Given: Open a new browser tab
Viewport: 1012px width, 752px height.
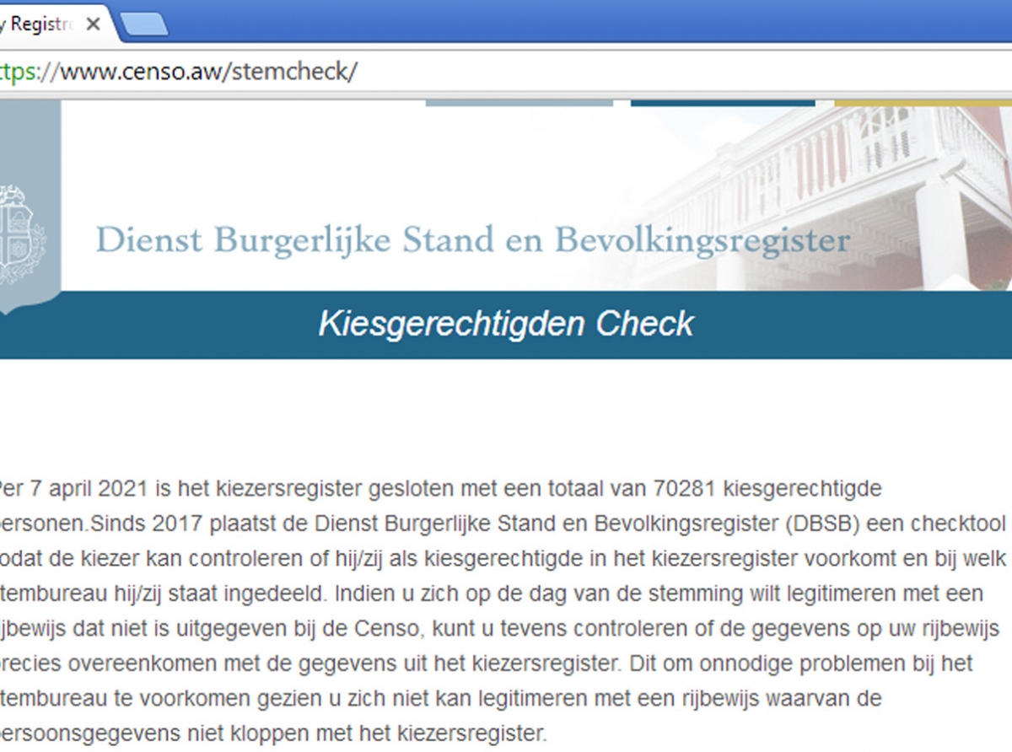Looking at the screenshot, I should tap(143, 25).
